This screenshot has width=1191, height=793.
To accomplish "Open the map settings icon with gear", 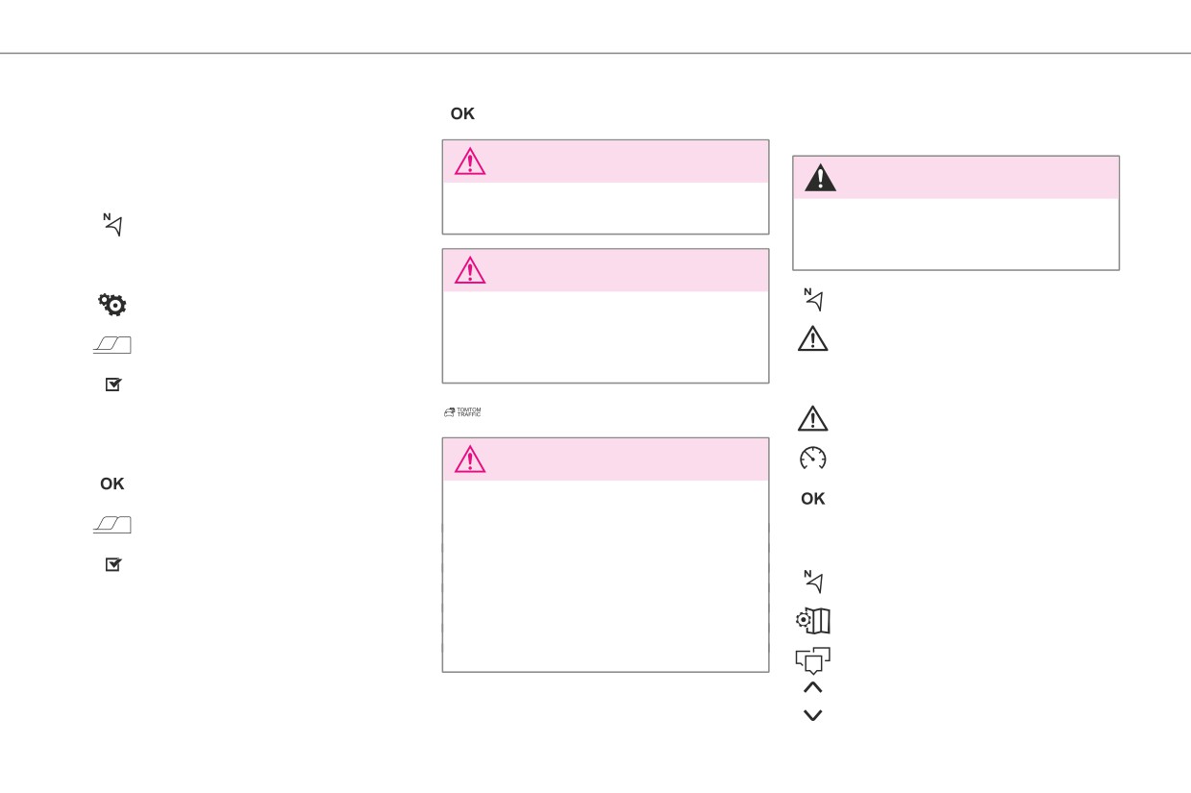I will (813, 621).
